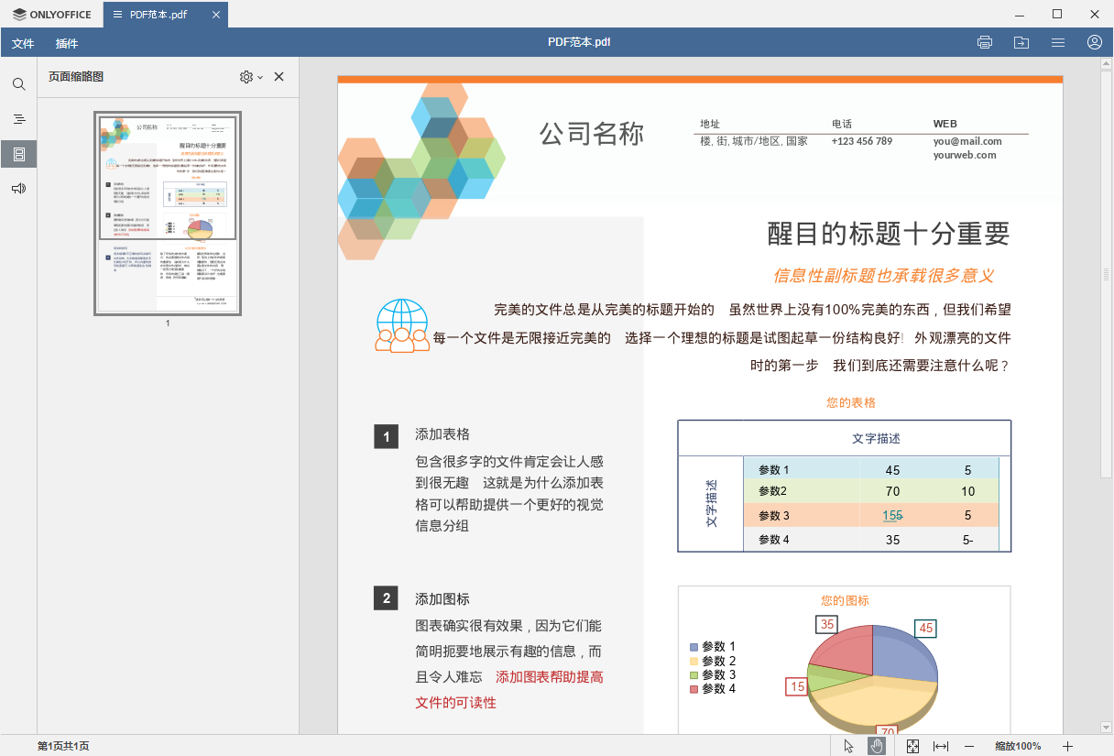Open thumbnail settings gear dropdown

coord(251,77)
